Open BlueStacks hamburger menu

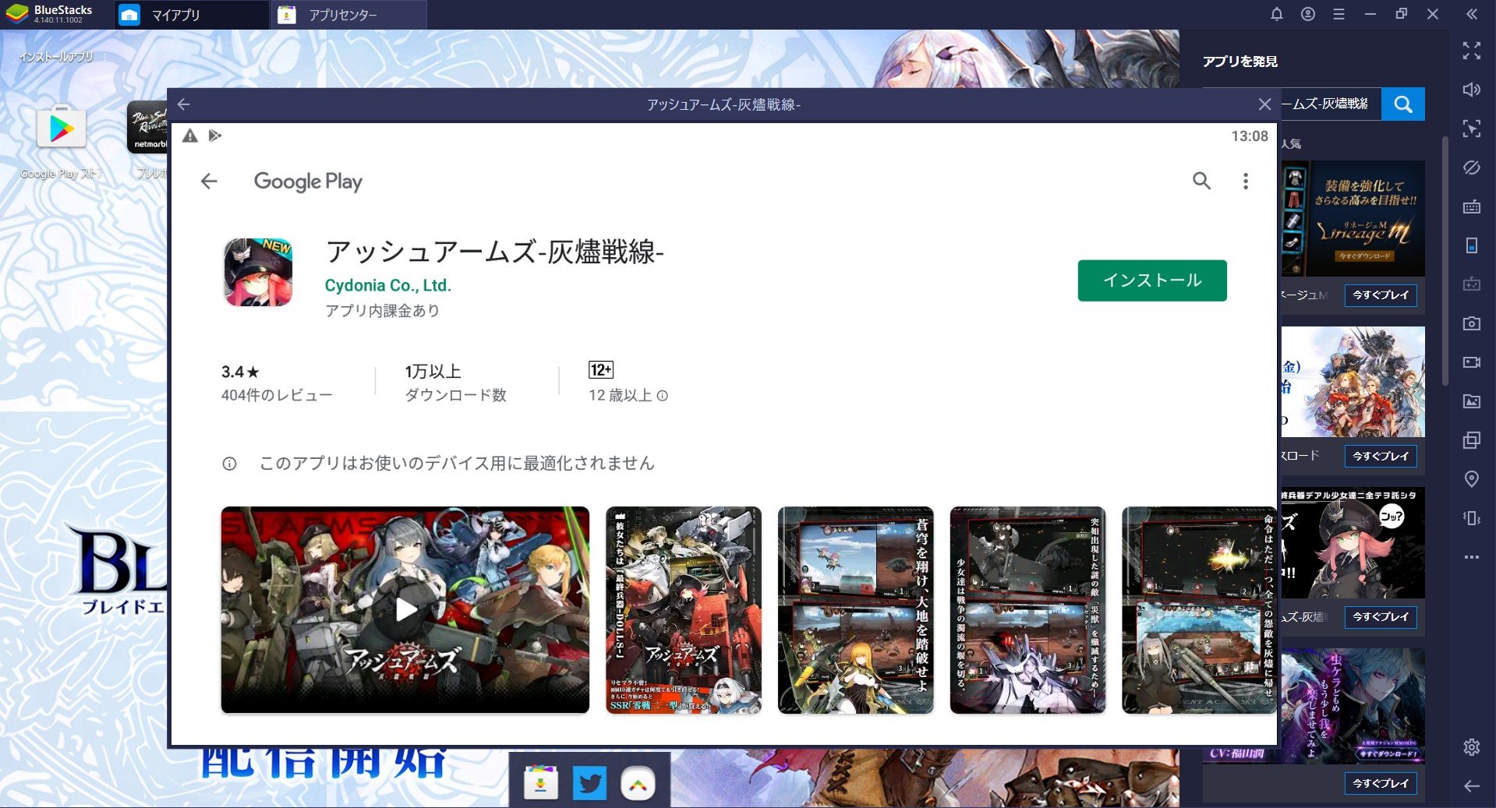click(x=1339, y=14)
